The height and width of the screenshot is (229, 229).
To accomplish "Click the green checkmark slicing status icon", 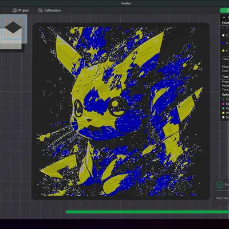I will click(x=220, y=184).
